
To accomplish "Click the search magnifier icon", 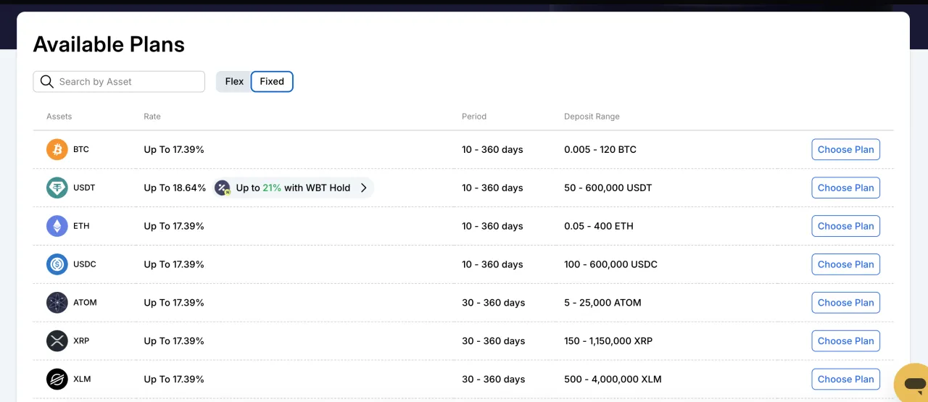I will (x=47, y=82).
